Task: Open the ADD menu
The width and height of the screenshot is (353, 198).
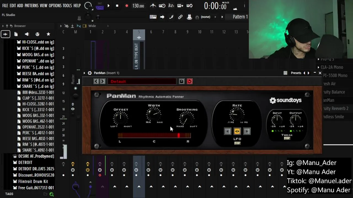Action: point(20,5)
